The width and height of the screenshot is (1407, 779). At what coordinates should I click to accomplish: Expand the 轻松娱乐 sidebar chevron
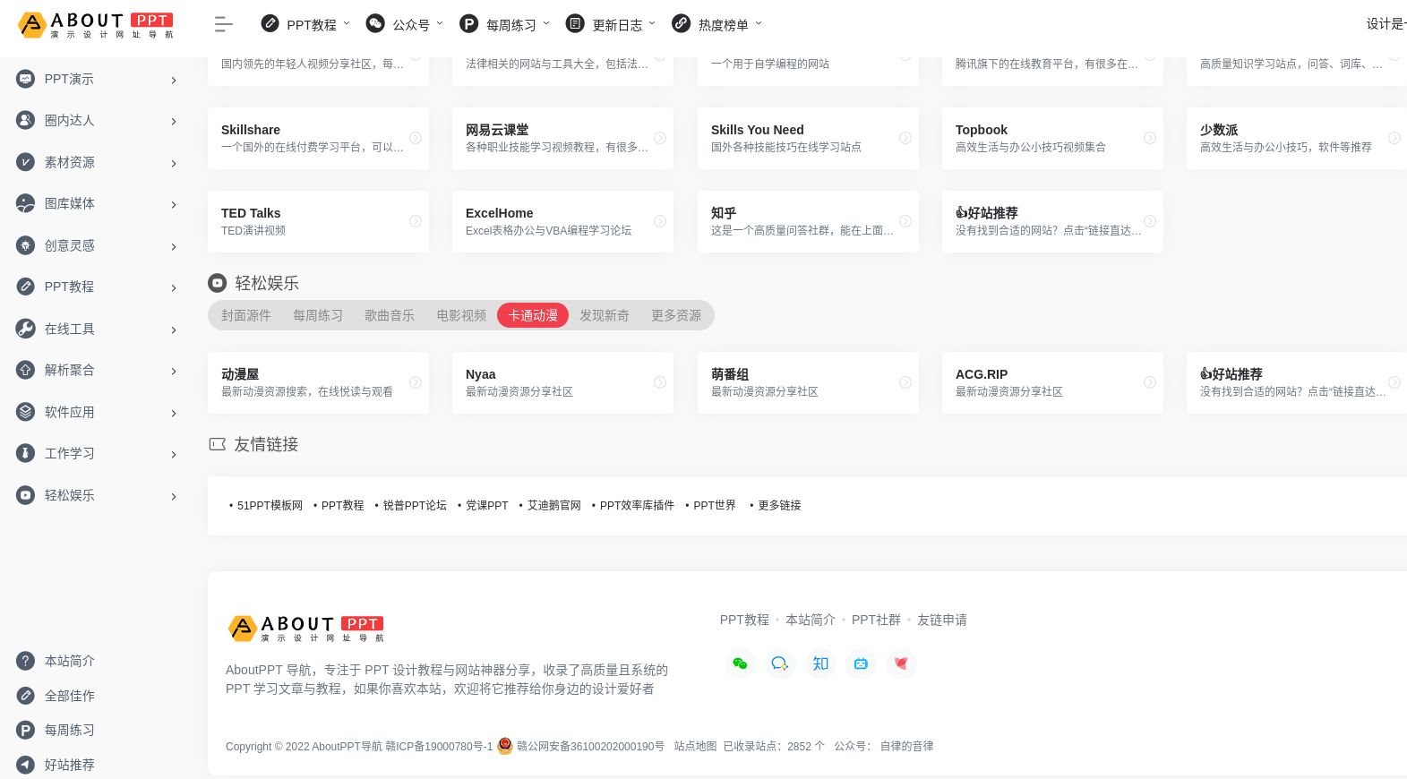click(x=174, y=496)
